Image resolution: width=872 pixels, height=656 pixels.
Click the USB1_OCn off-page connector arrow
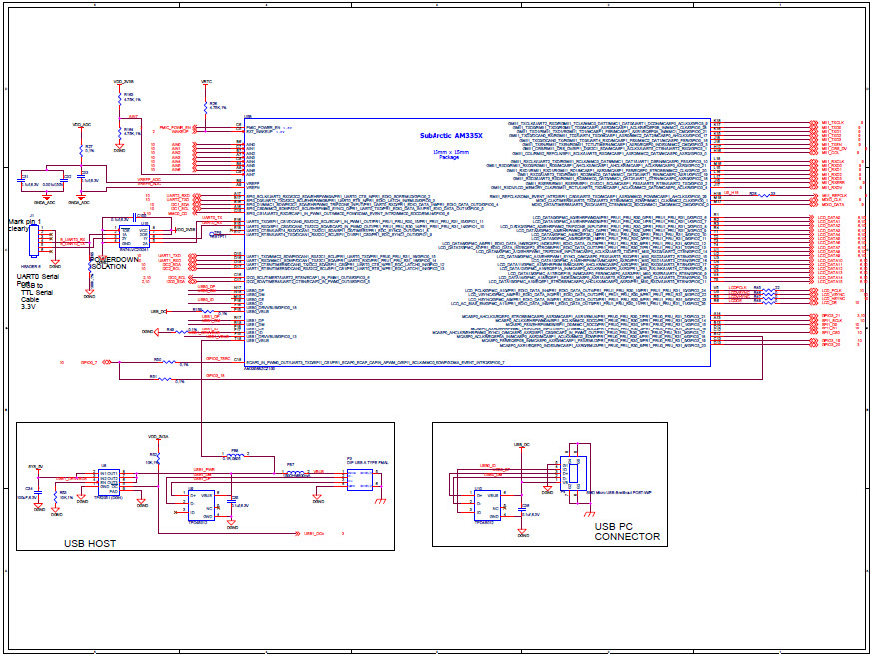[298, 533]
